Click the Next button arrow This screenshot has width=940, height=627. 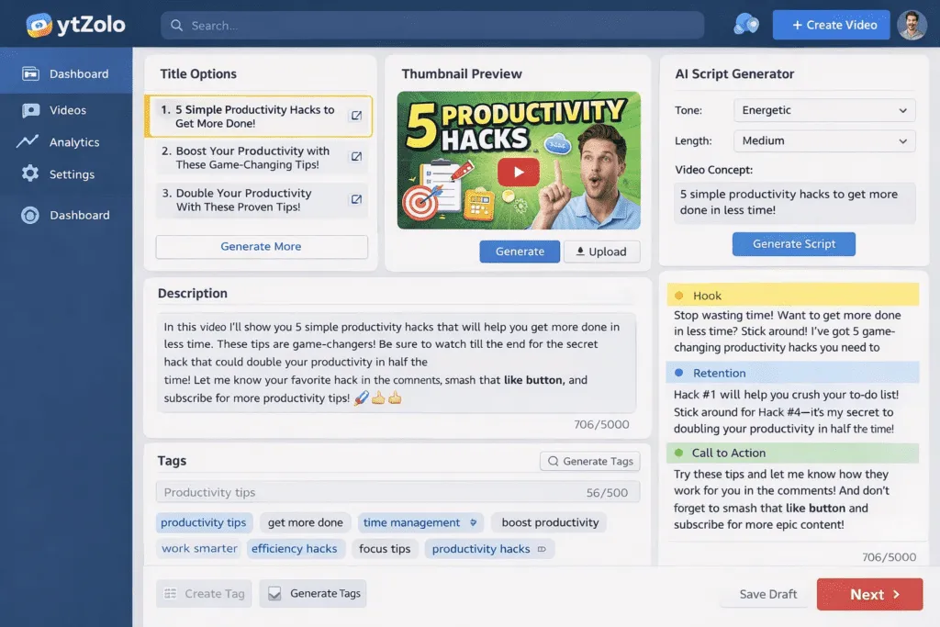pyautogui.click(x=897, y=594)
